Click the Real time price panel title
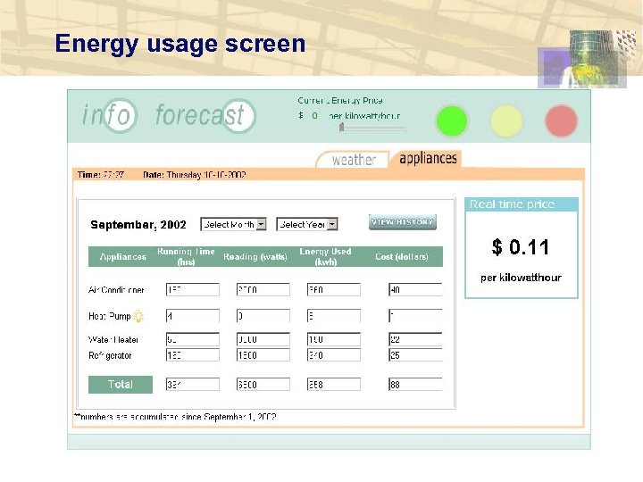This screenshot has height=482, width=643. pos(513,204)
